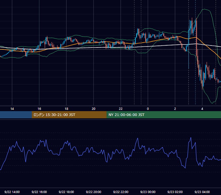Click the NY 21:00-06:00 JST session bar
The width and height of the screenshot is (221, 195).
click(163, 115)
